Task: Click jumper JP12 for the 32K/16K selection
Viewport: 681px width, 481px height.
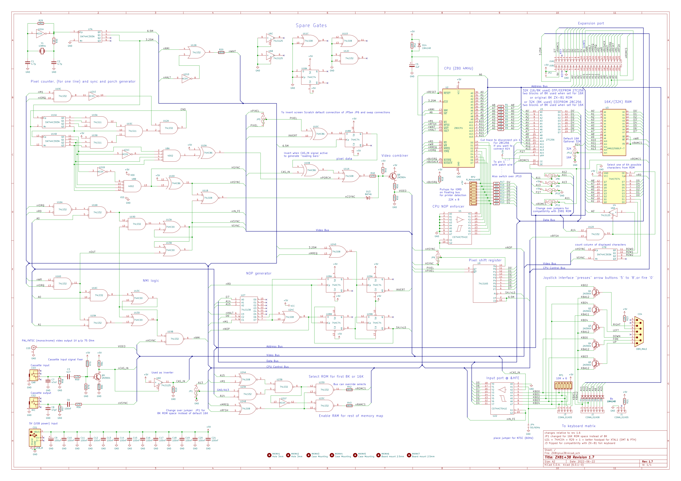Action: point(574,153)
